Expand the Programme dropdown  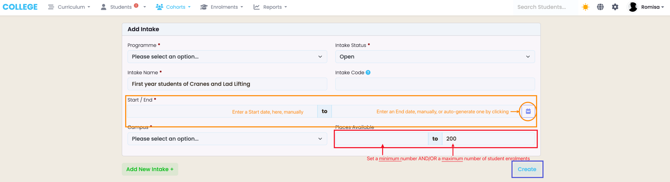tap(227, 57)
